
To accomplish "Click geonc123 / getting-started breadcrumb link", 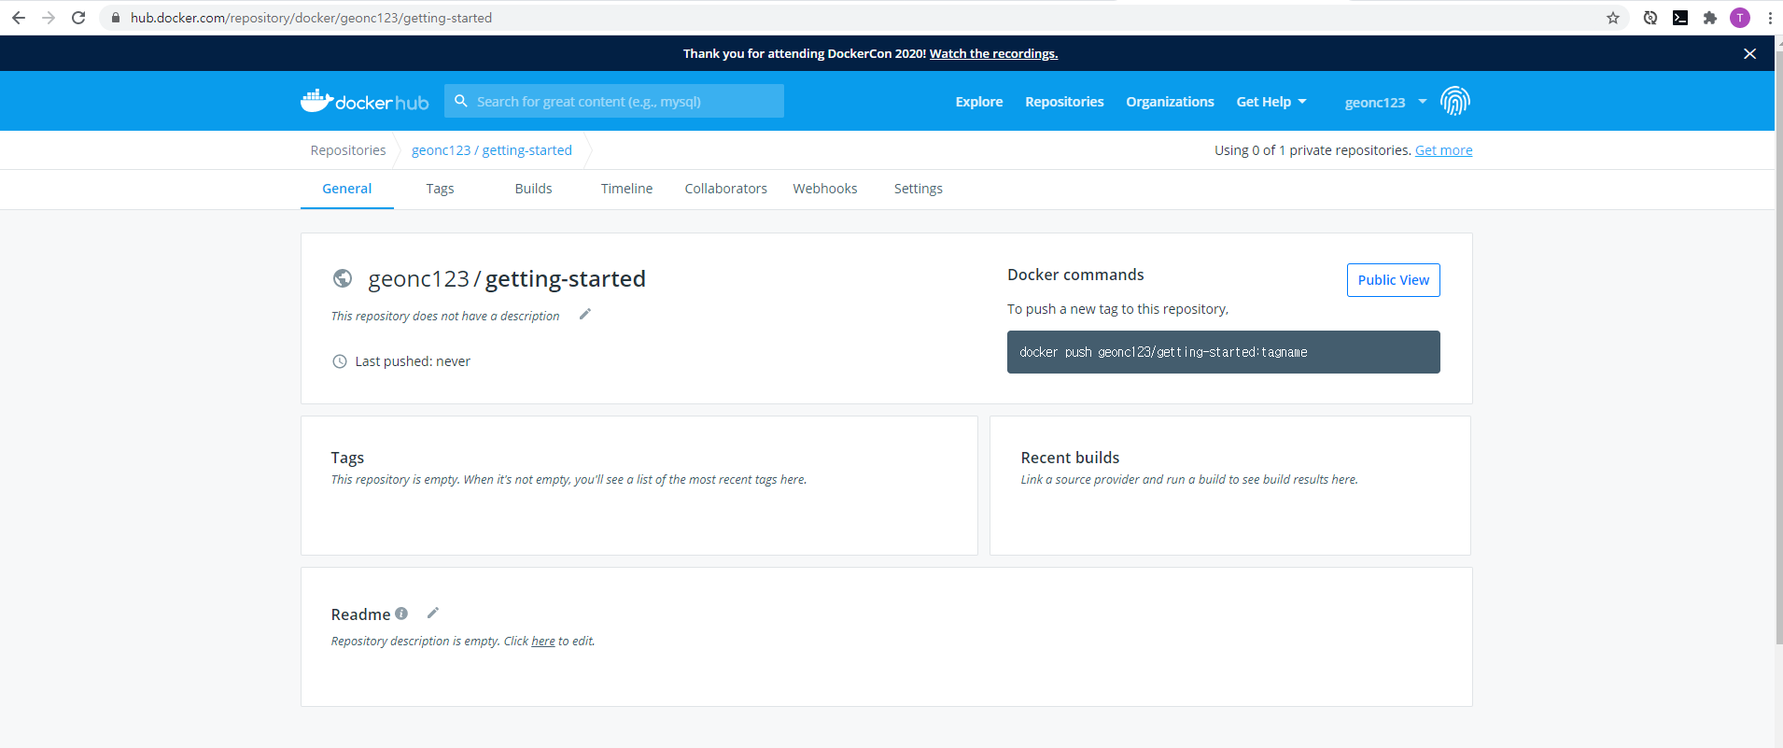I will click(x=492, y=150).
